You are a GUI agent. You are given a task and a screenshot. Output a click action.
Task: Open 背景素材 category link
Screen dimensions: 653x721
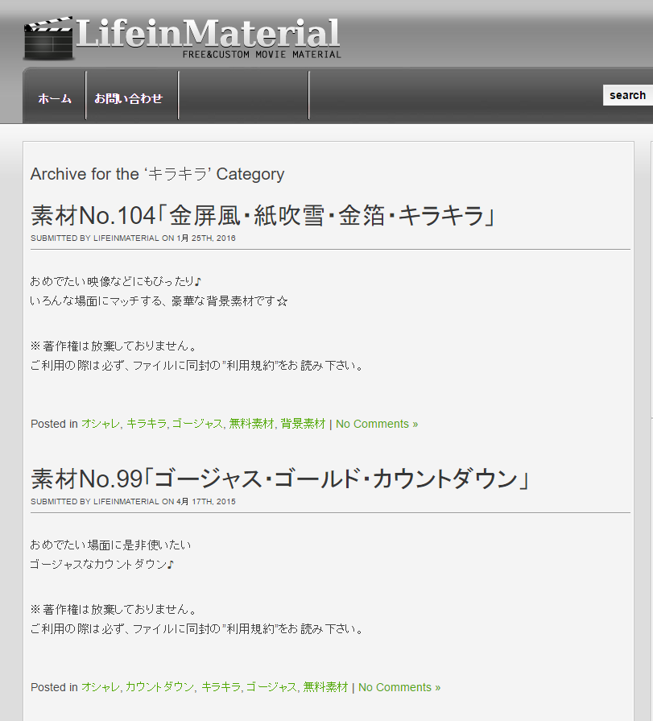pyautogui.click(x=303, y=424)
